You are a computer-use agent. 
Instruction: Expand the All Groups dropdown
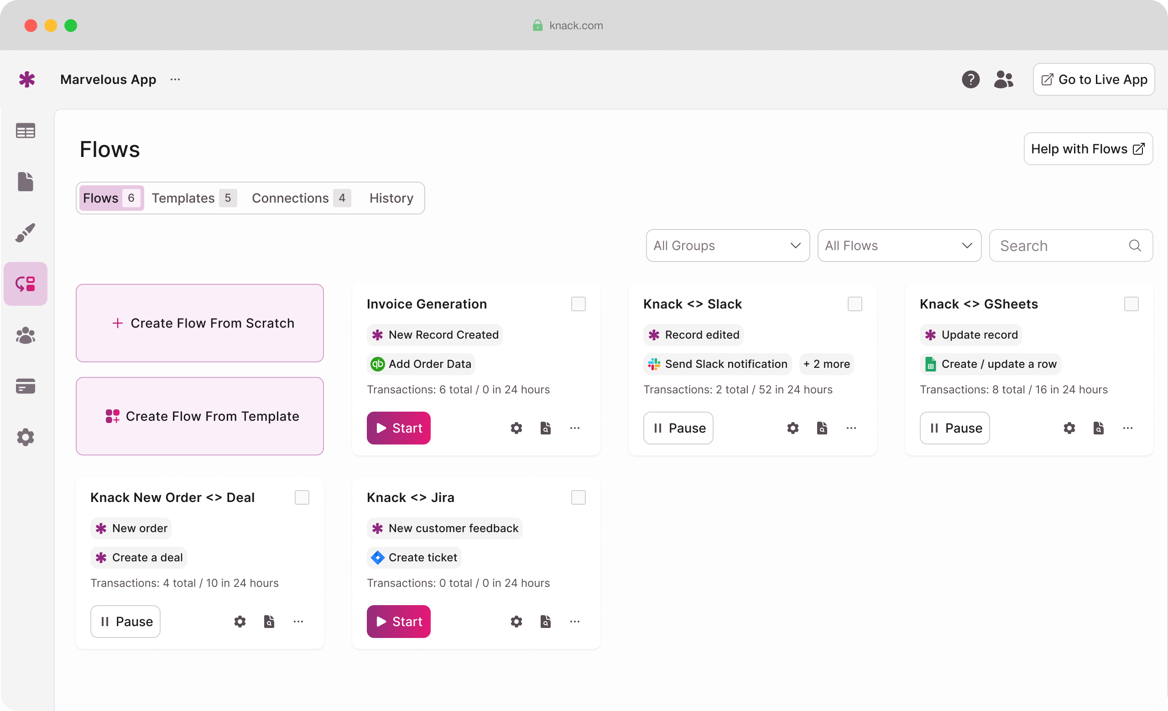point(728,246)
